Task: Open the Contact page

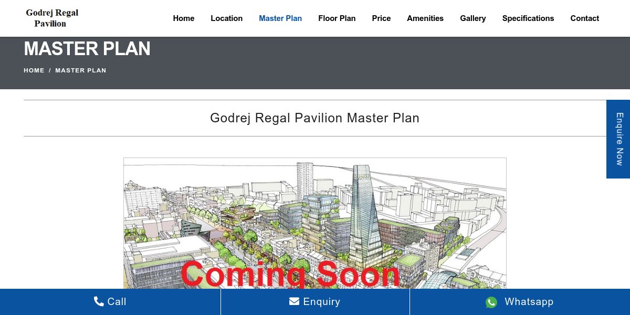Action: click(585, 18)
